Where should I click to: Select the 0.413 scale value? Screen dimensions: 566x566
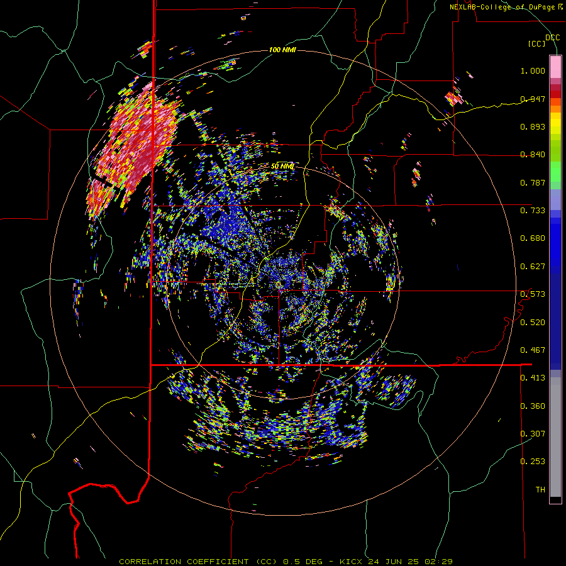533,378
